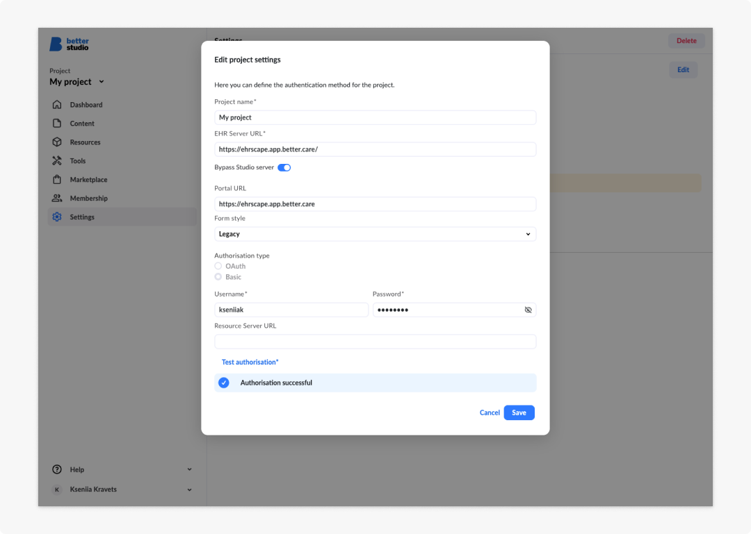Click the Content document icon
This screenshot has width=751, height=534.
(57, 123)
